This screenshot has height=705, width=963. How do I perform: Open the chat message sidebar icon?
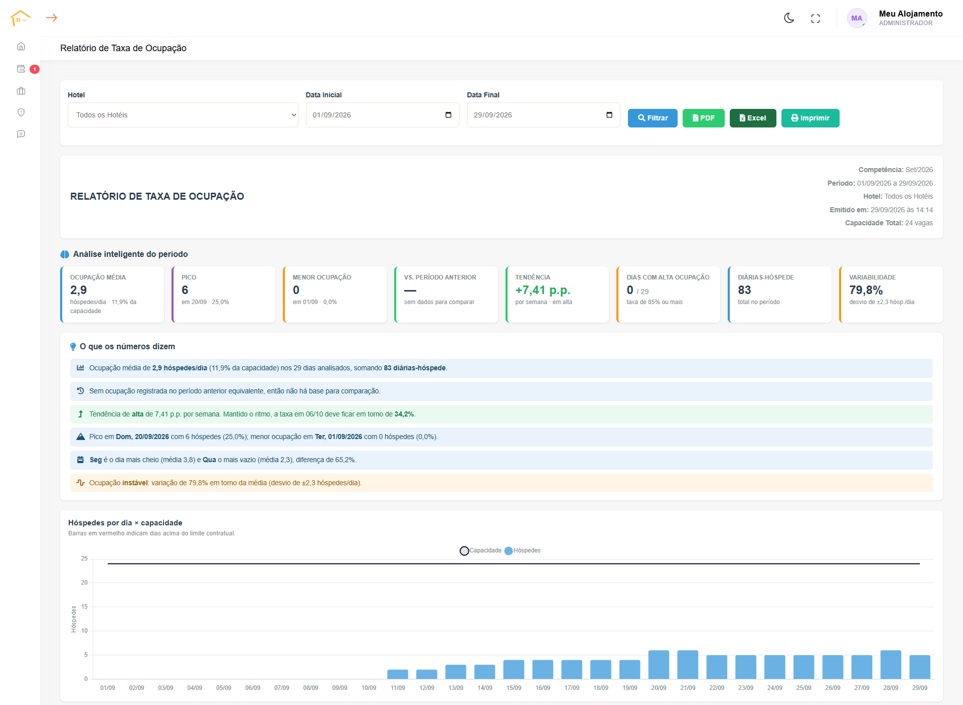coord(21,134)
